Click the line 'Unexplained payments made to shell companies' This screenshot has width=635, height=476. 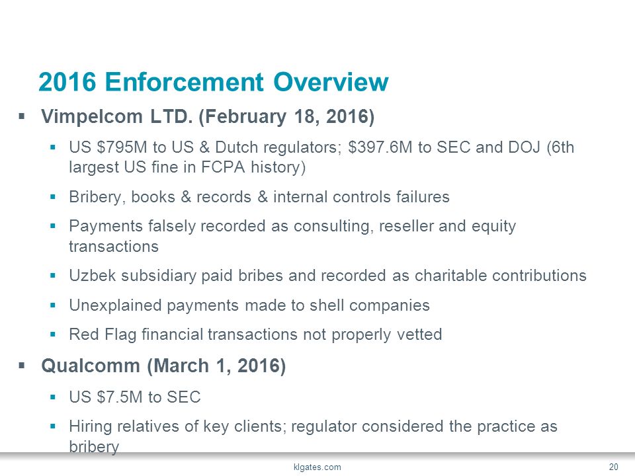249,305
